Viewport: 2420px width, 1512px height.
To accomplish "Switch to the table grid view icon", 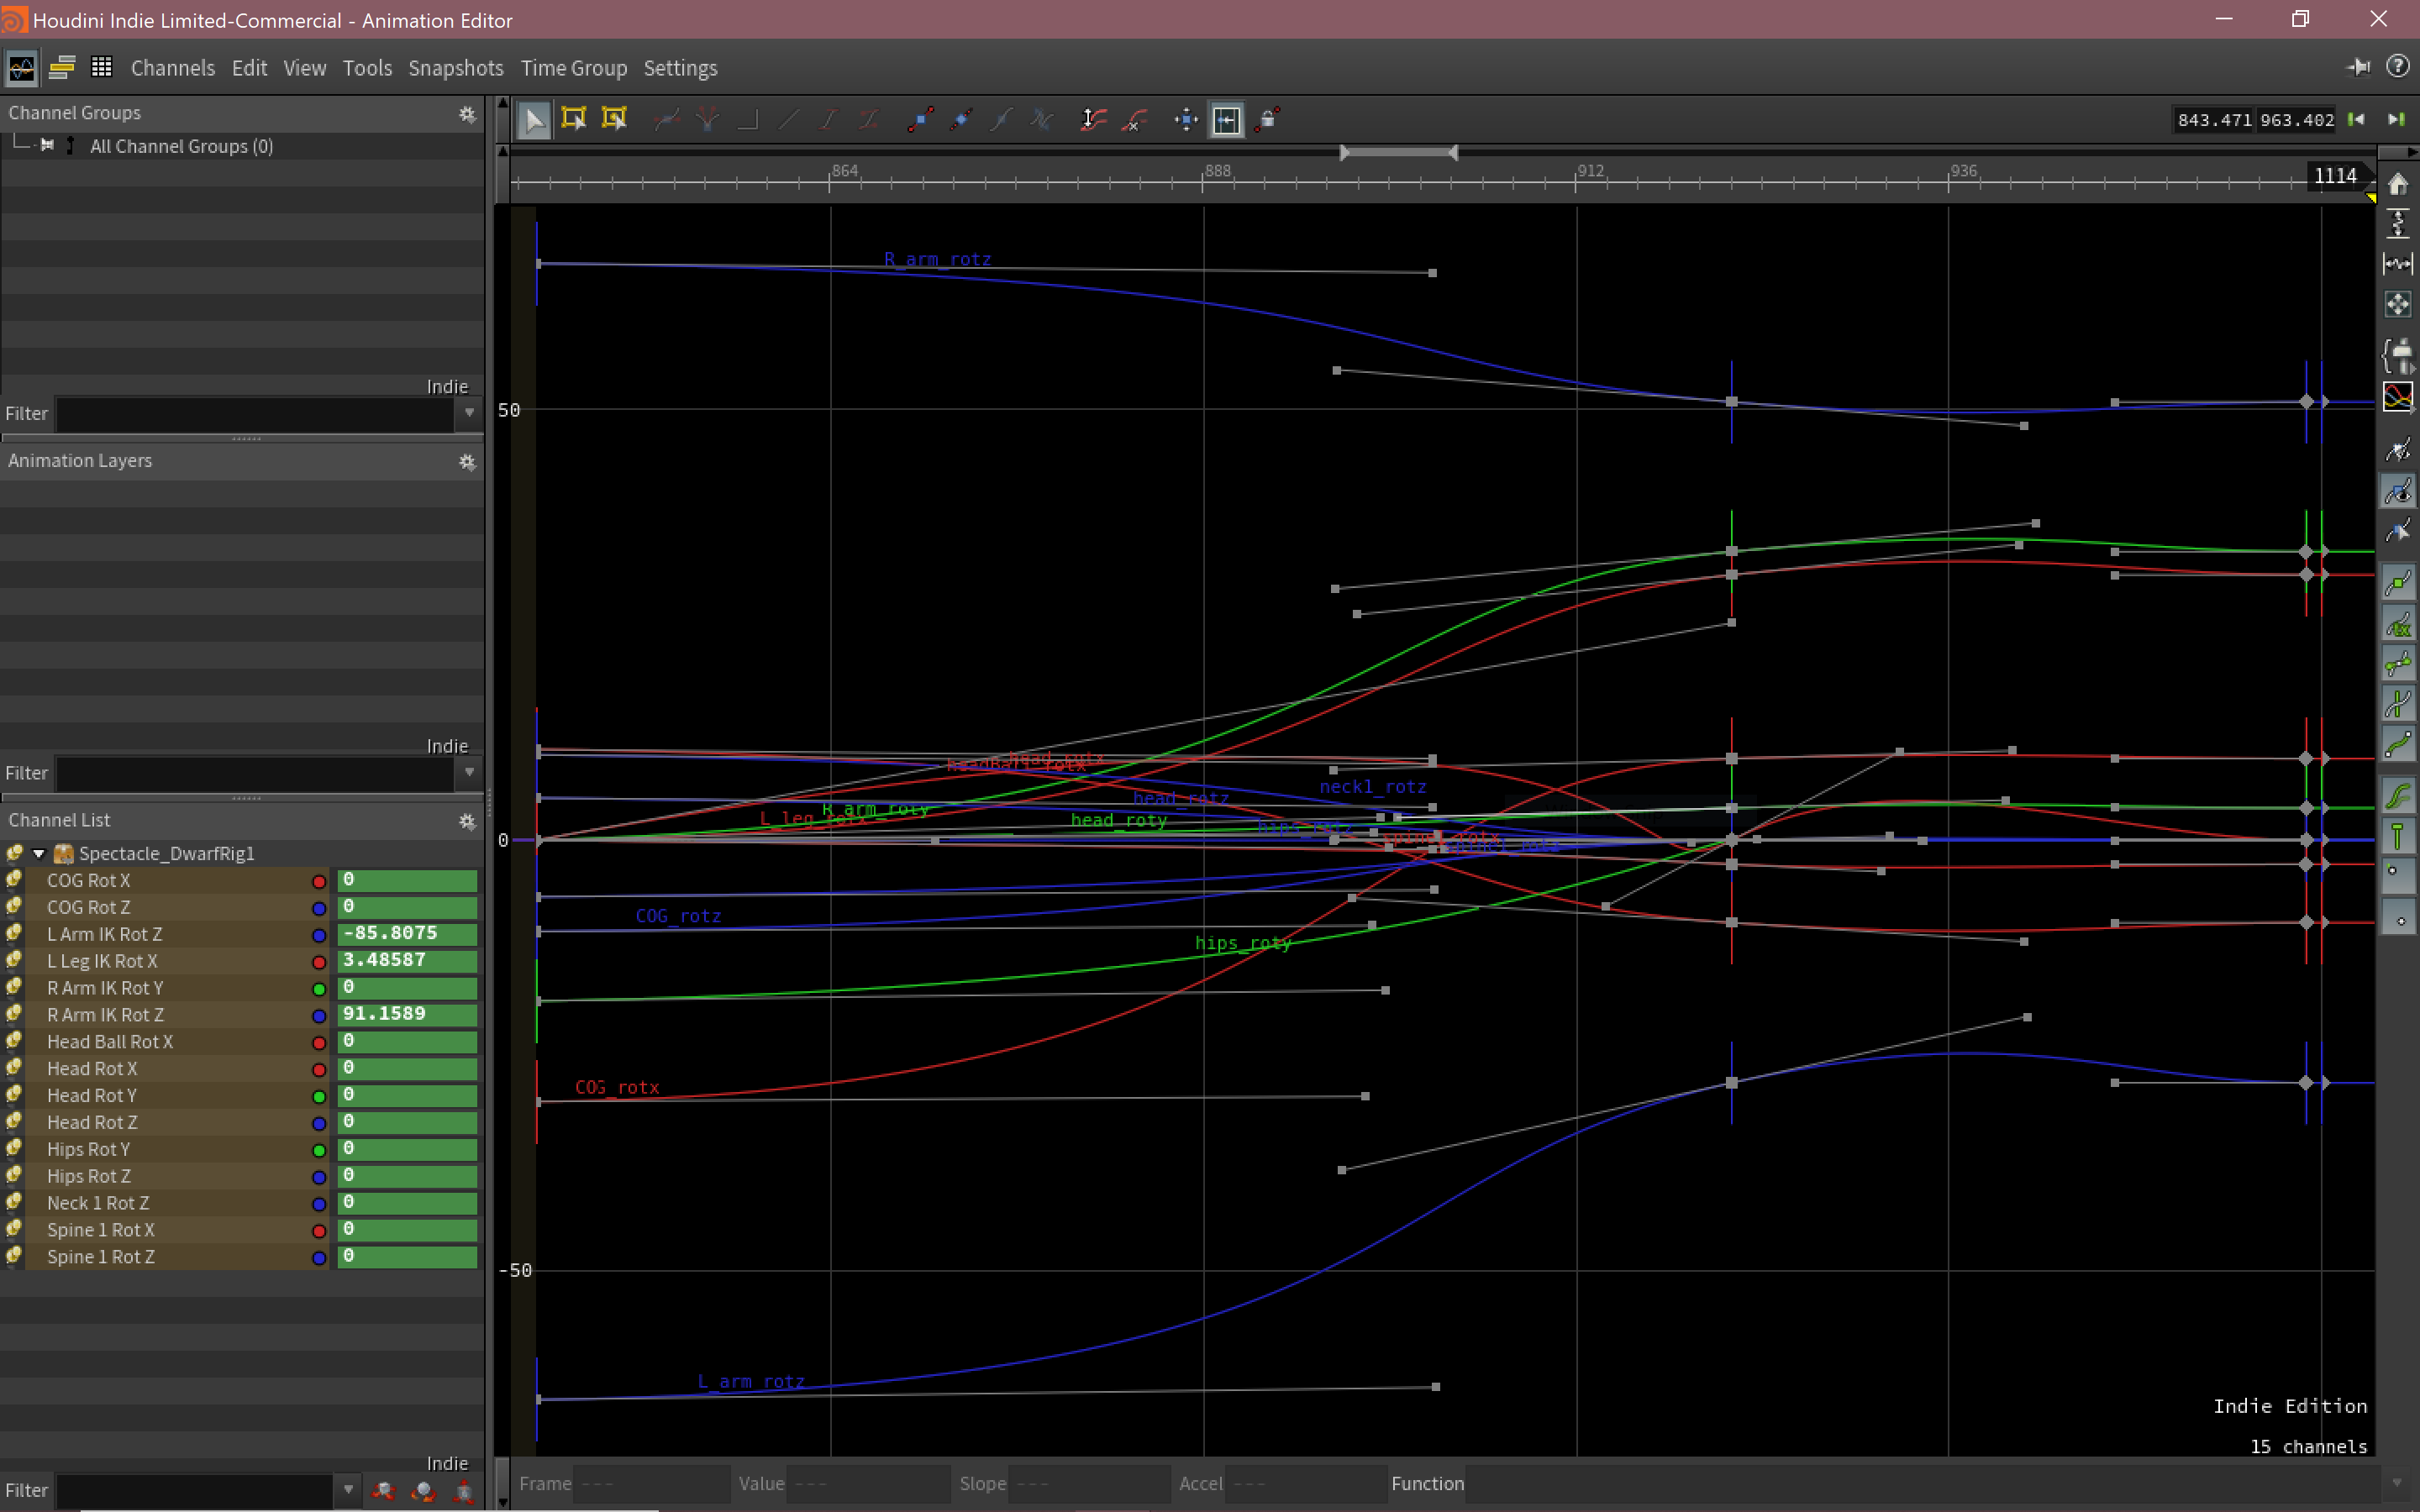I will (x=101, y=67).
